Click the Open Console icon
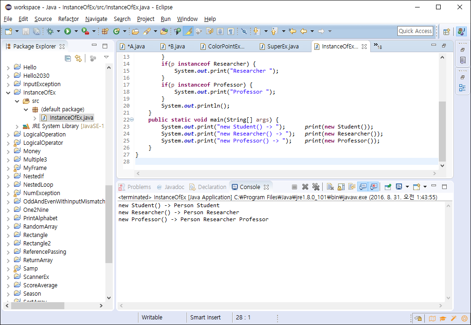 tap(416, 187)
